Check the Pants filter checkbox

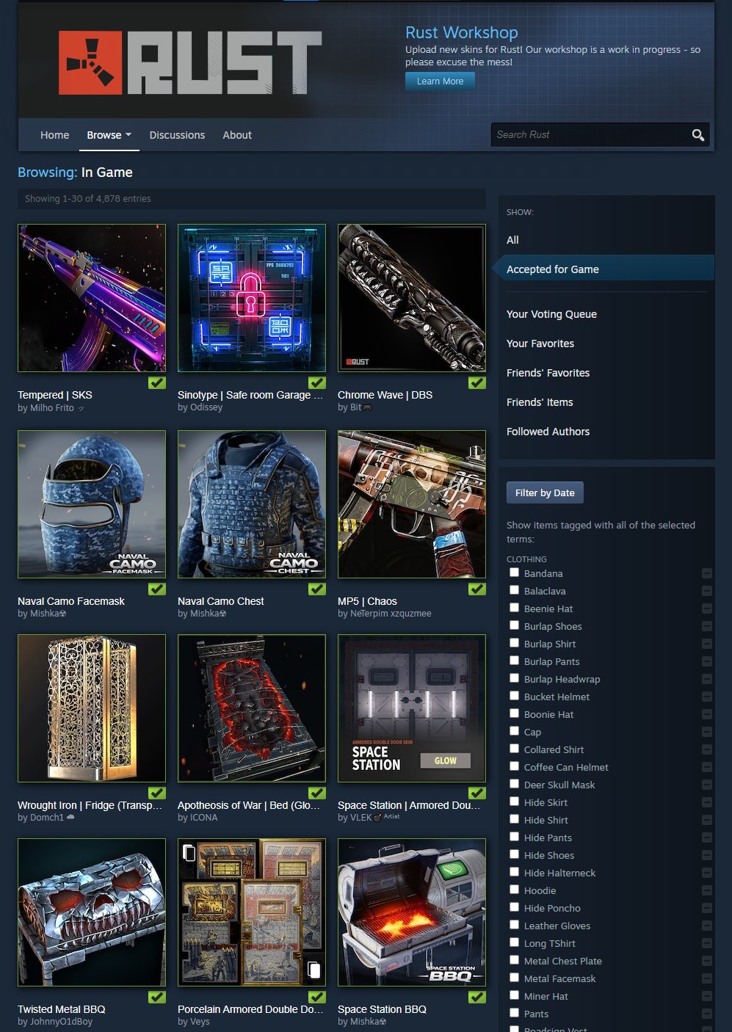click(x=514, y=1013)
